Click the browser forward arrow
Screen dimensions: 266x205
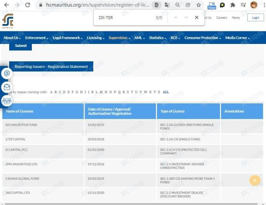17,5
